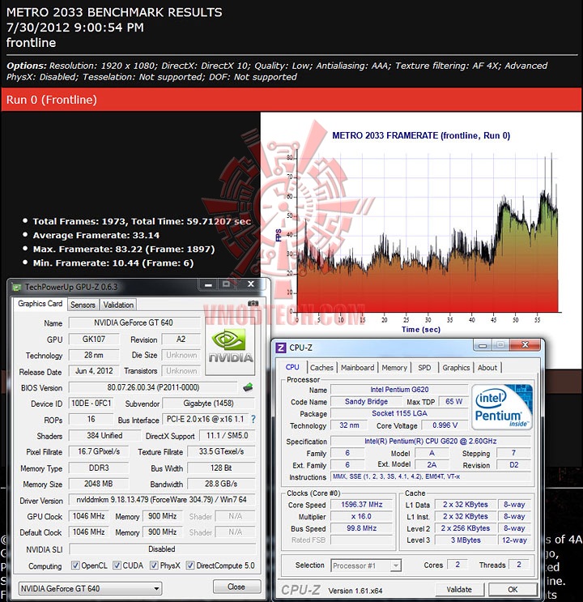Click the Texture Fillrate value 33.5 GTexel/s
The width and height of the screenshot is (583, 602).
coord(221,451)
